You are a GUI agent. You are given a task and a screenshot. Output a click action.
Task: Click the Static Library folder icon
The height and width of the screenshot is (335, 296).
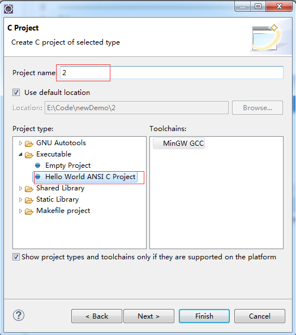(x=29, y=200)
